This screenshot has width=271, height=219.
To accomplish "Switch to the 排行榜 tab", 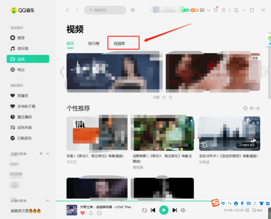I will tap(94, 44).
